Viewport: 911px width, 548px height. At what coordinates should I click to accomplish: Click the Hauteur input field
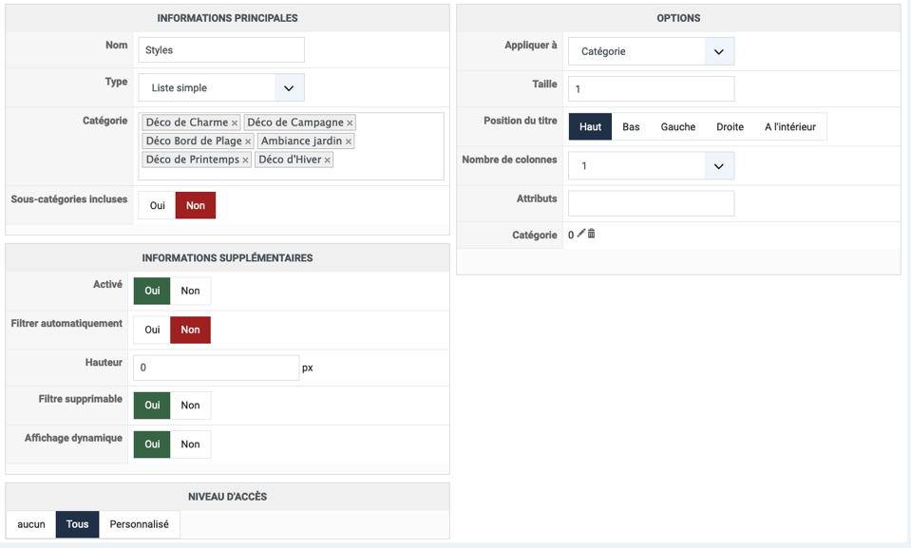point(216,368)
